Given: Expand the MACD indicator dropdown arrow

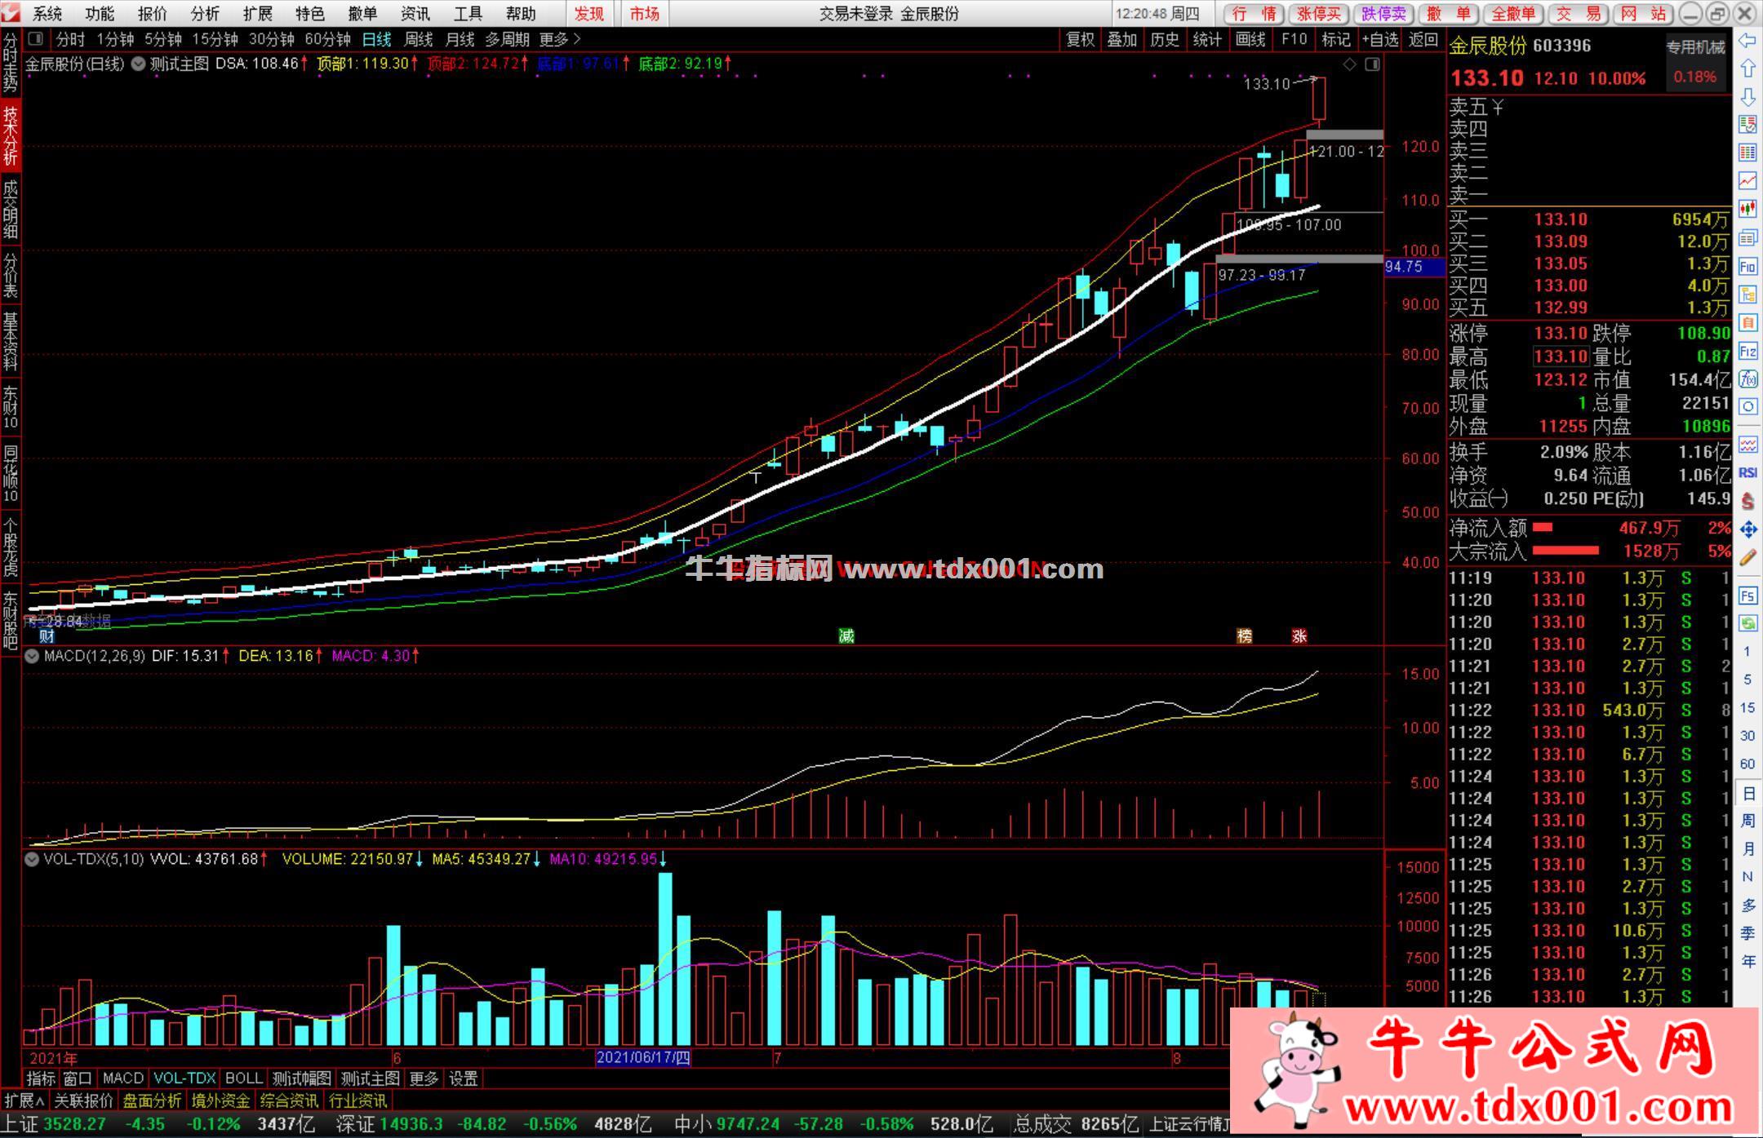Looking at the screenshot, I should 32,656.
